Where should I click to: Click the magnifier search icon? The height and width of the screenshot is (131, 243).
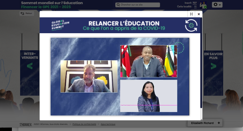tap(118, 5)
